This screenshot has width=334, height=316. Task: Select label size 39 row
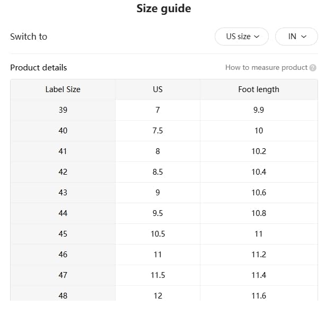[x=63, y=110]
